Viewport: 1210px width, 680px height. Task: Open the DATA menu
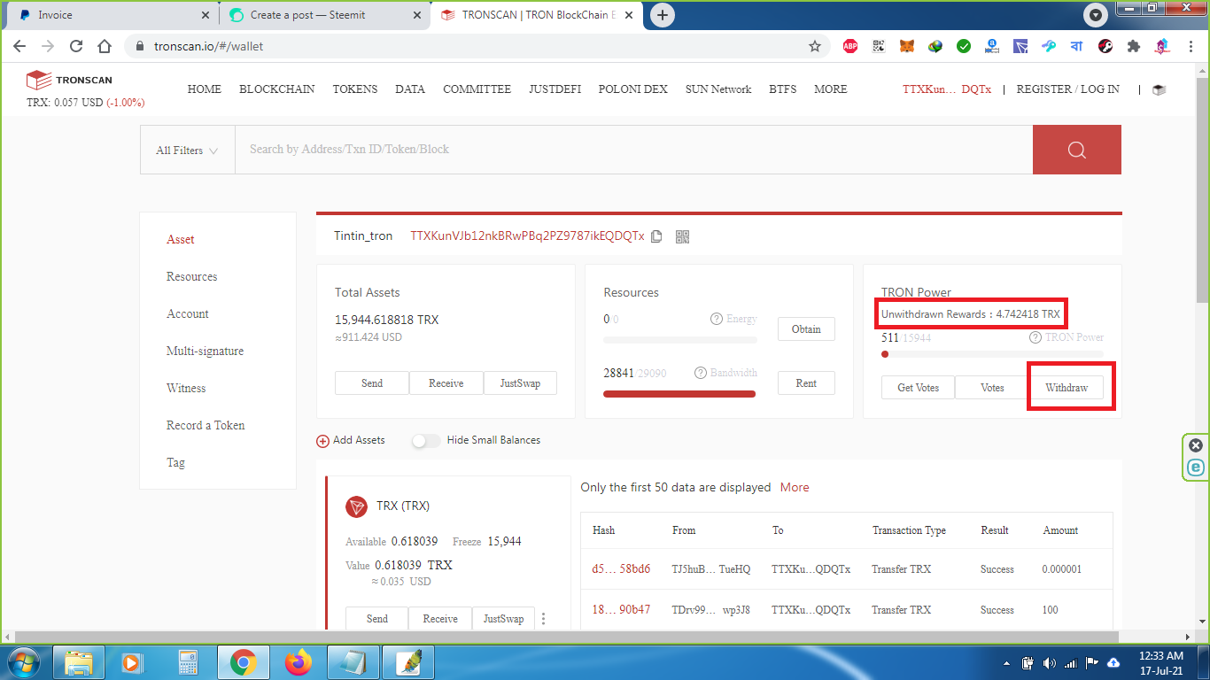(410, 89)
